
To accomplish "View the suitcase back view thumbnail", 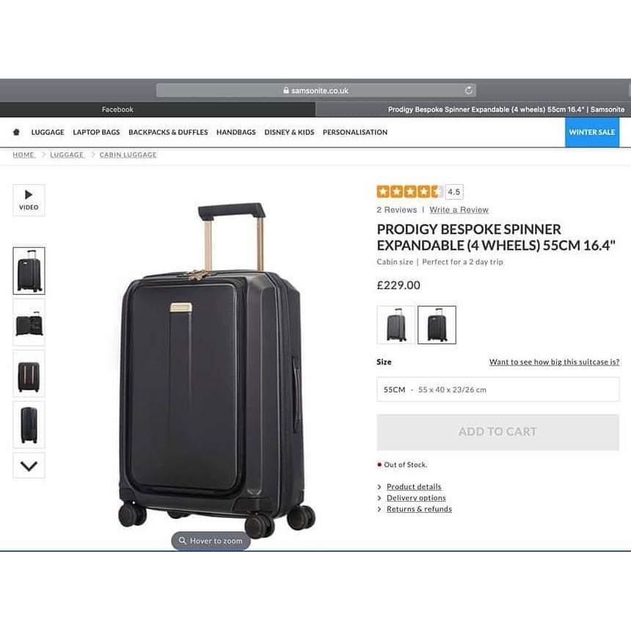I will point(29,374).
